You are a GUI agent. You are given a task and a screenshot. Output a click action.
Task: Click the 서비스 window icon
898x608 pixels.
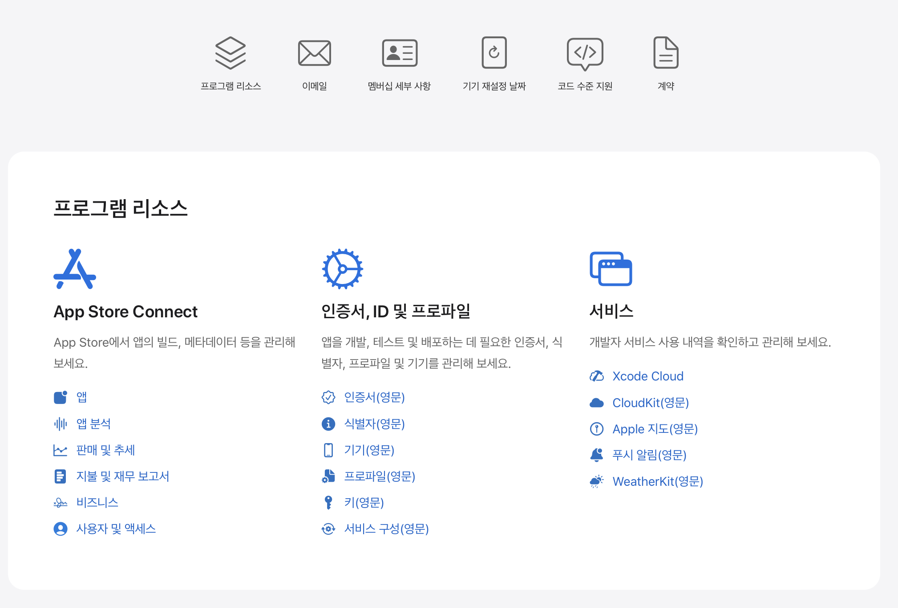point(611,269)
